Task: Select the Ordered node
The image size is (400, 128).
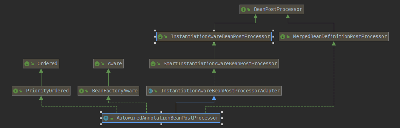Action: point(41,64)
